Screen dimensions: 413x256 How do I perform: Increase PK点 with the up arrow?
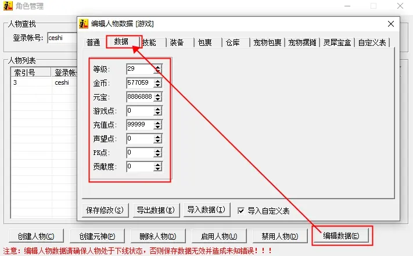(x=157, y=150)
